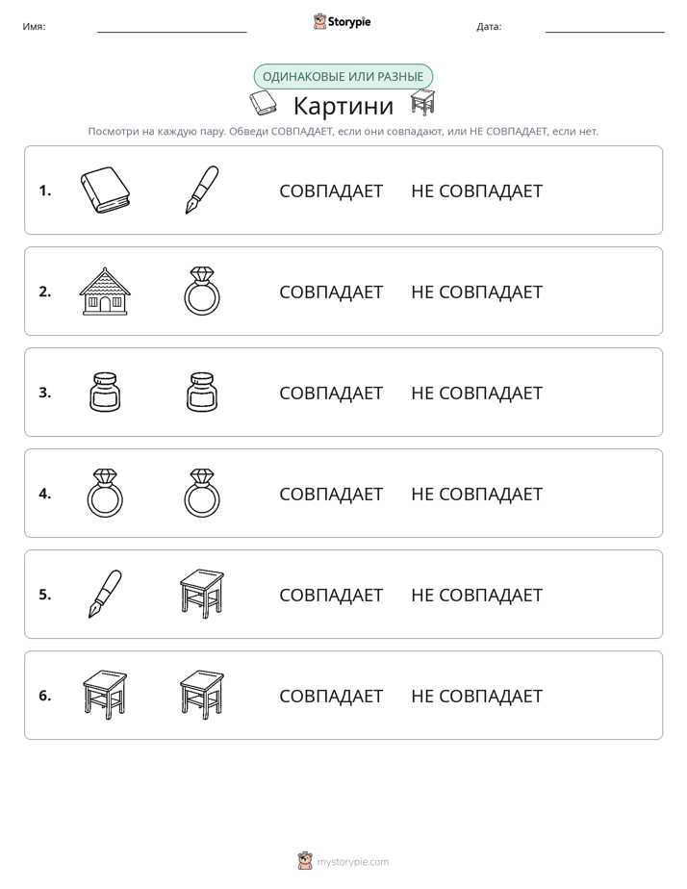Click the desk icon in row 5
This screenshot has width=687, height=889.
pos(202,594)
